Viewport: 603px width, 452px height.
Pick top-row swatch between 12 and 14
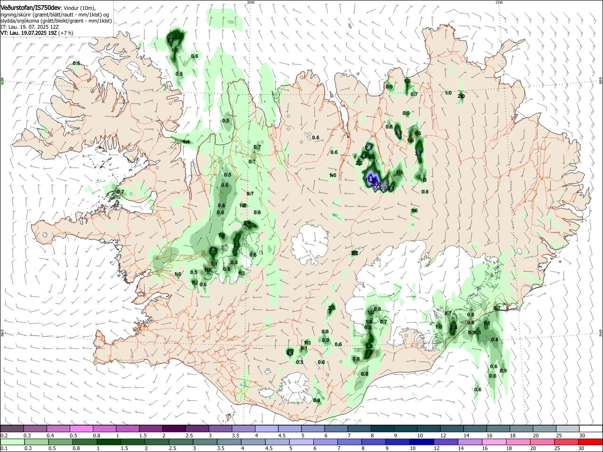click(451, 429)
